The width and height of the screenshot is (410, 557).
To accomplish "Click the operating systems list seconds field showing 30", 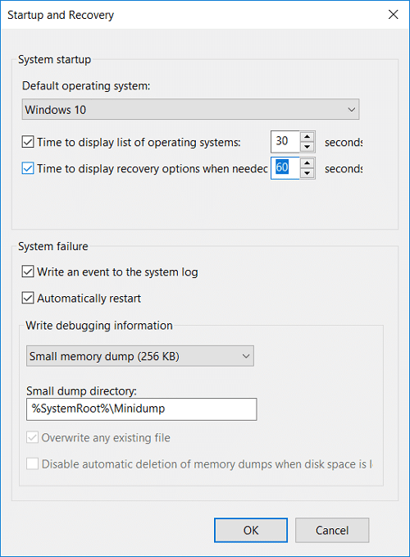I will pos(285,141).
